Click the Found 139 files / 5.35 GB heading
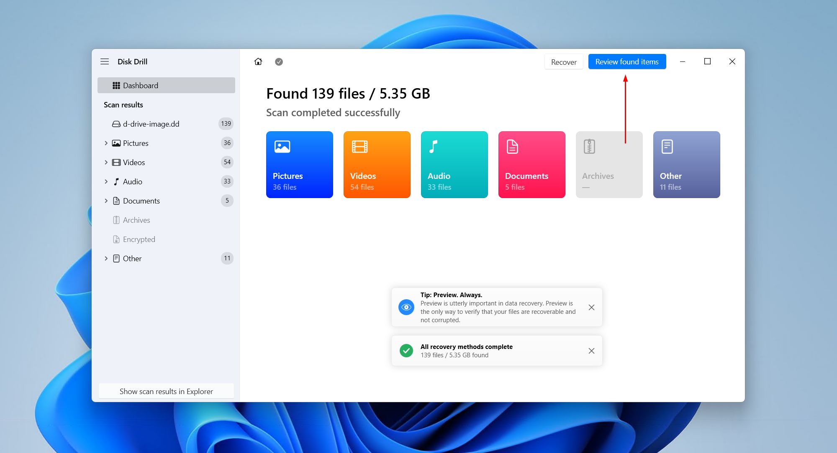Image resolution: width=837 pixels, height=453 pixels. point(348,94)
